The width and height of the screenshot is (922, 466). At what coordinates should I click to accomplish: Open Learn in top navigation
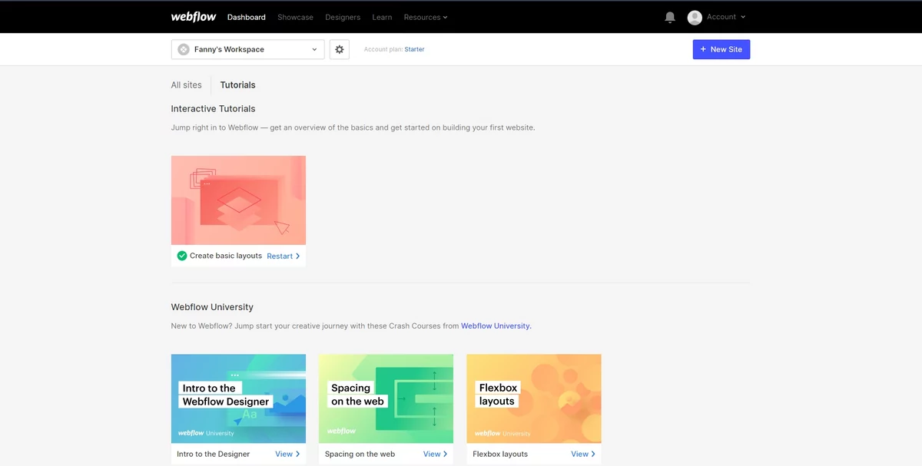pos(382,17)
